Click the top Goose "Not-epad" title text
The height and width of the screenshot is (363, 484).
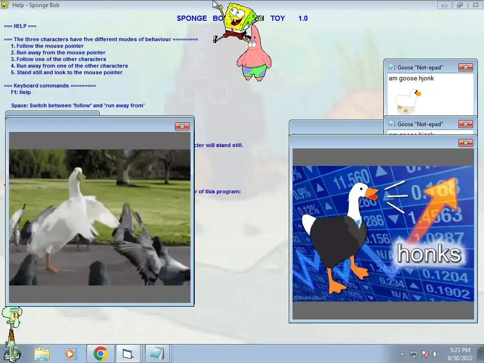coord(420,67)
